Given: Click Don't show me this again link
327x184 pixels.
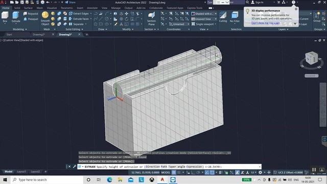Looking at the screenshot, I should [266, 23].
